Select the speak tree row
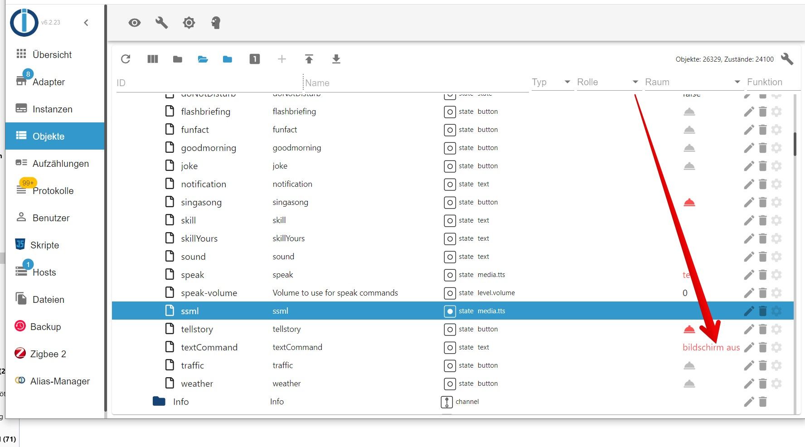The height and width of the screenshot is (447, 805). point(452,275)
